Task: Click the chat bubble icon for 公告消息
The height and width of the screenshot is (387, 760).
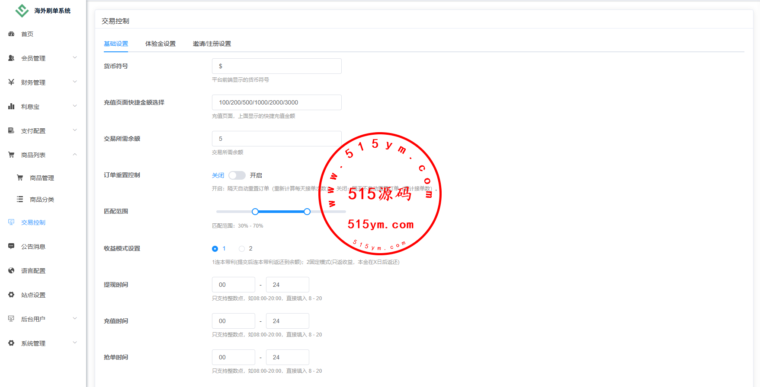Action: 11,246
